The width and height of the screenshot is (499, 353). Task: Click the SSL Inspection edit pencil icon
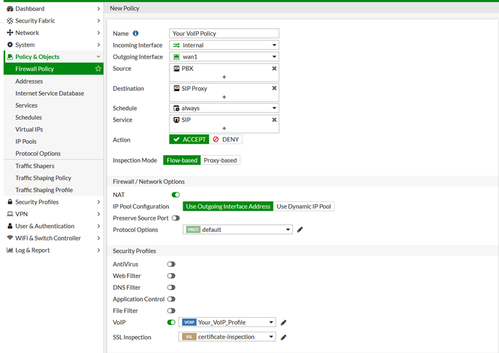pyautogui.click(x=283, y=337)
